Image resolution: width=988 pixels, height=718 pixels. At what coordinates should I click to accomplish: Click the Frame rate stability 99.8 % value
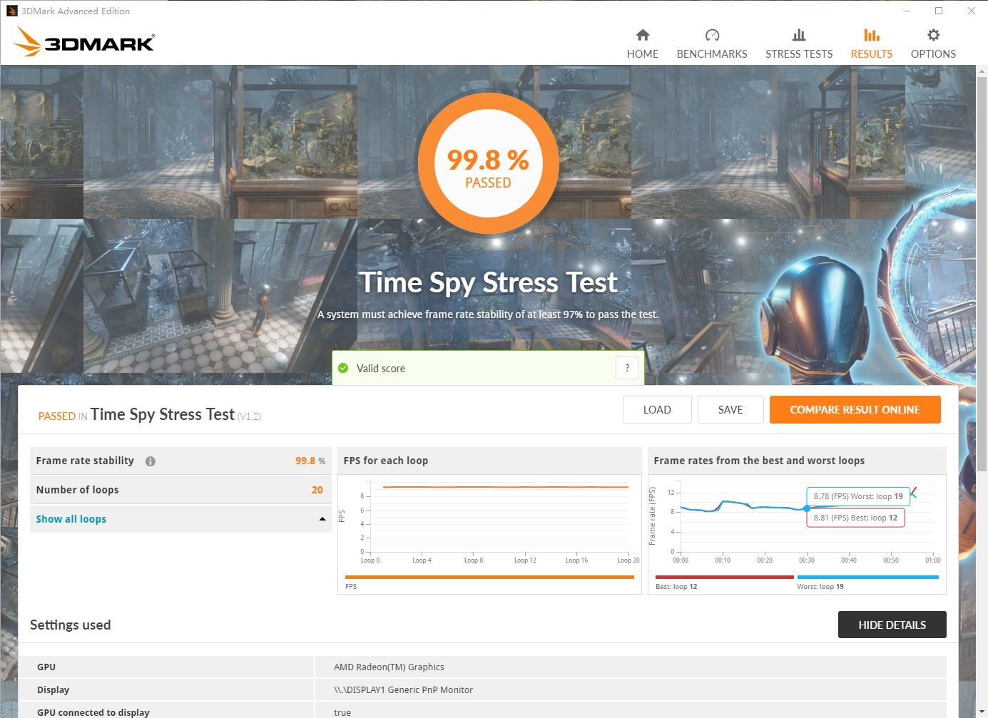[310, 461]
